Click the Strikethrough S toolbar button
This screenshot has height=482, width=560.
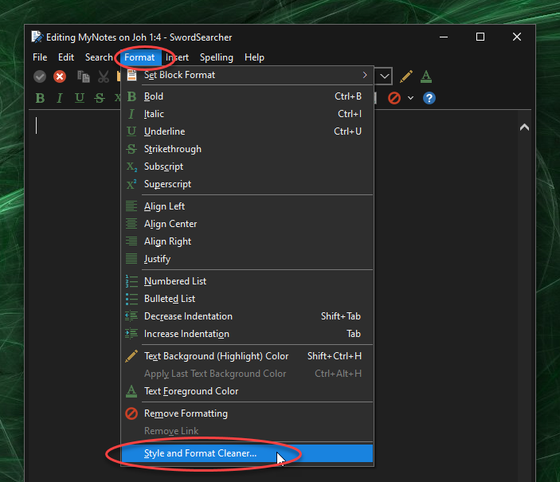100,98
